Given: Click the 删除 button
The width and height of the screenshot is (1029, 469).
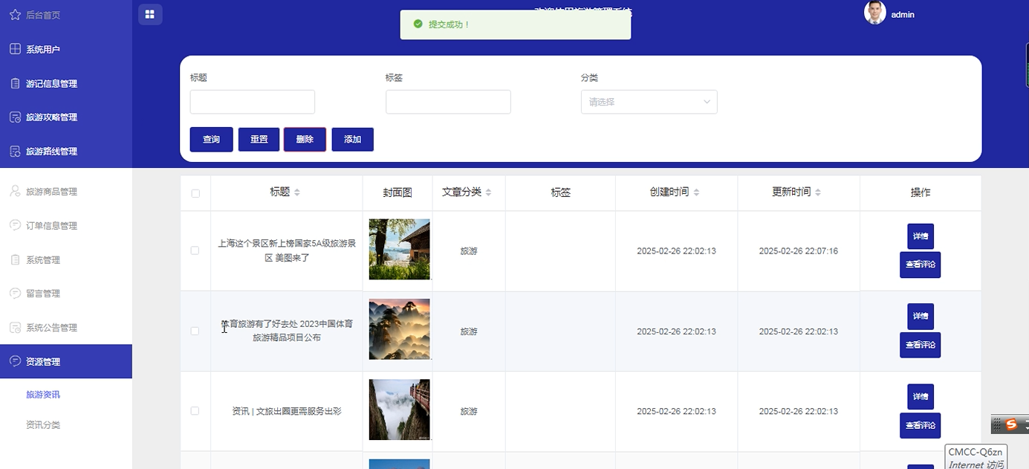Looking at the screenshot, I should pyautogui.click(x=305, y=139).
